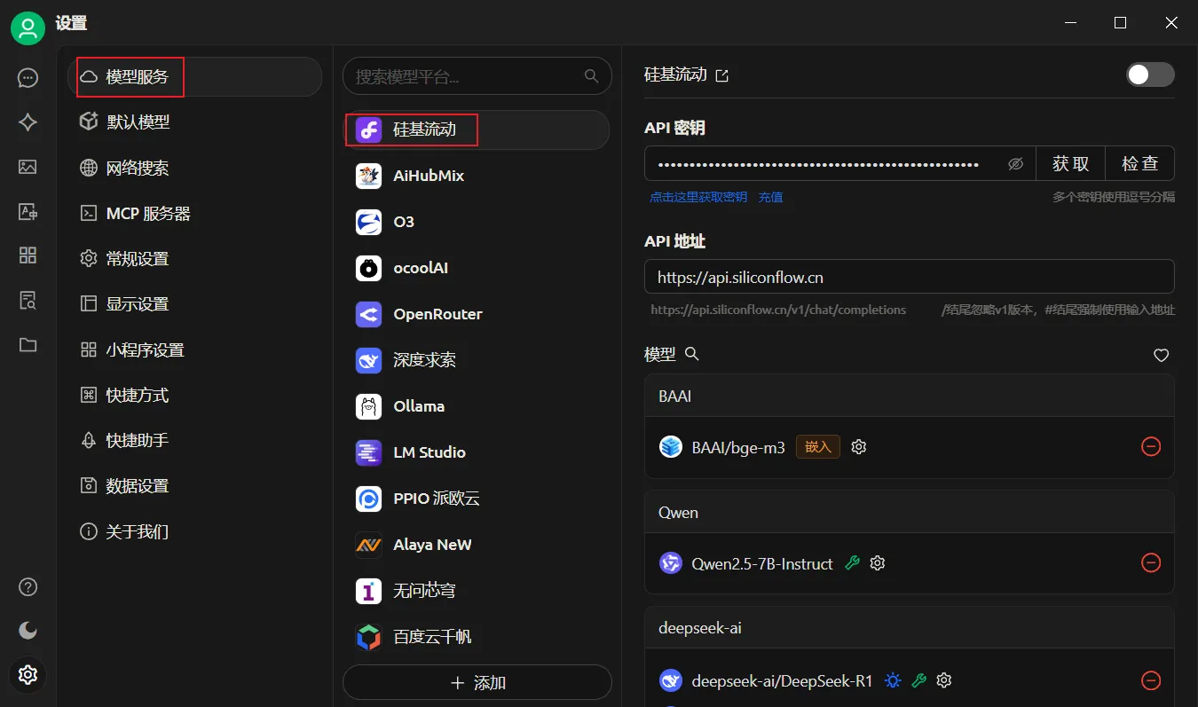Click the reasoning sun icon for DeepSeek-R1
Viewport: 1198px width, 707px height.
[893, 680]
